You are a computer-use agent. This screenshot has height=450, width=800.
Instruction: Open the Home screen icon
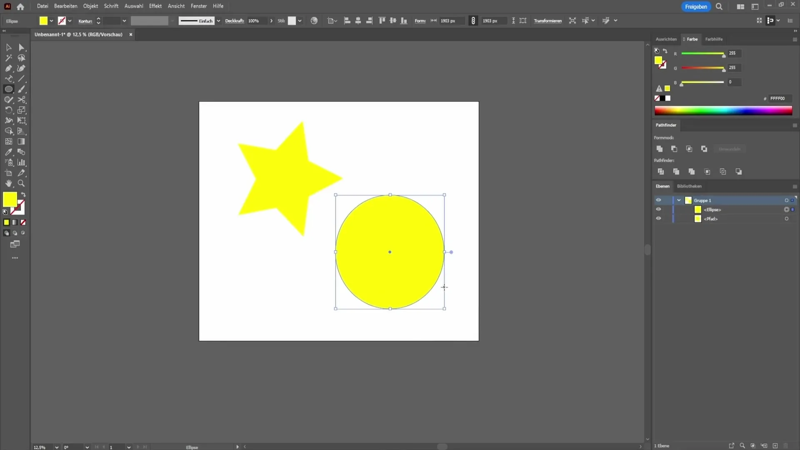point(20,6)
